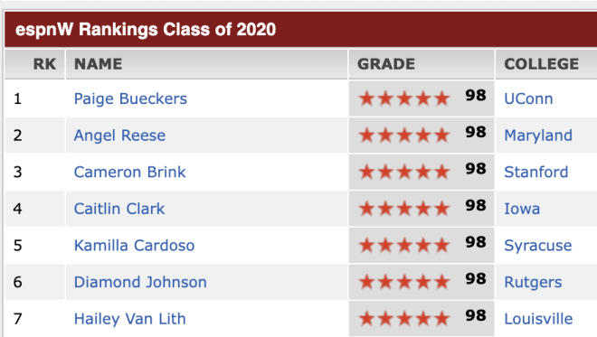Open Paige Bueckers player profile link
This screenshot has width=597, height=337.
pyautogui.click(x=130, y=98)
